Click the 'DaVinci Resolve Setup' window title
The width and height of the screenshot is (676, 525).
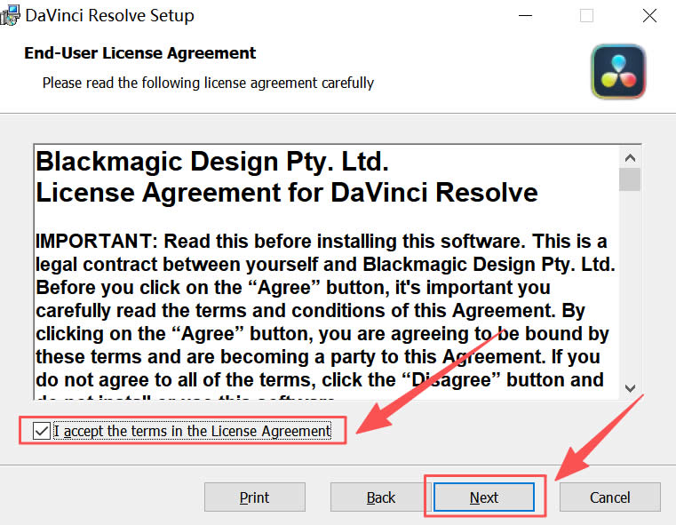click(109, 15)
